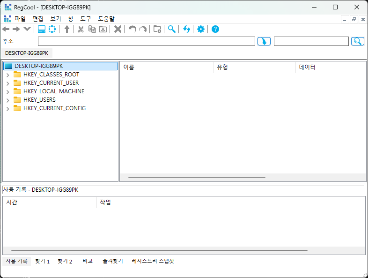Expand HKEY_CURRENT_USER chevron
The height and width of the screenshot is (278, 368).
coord(8,83)
